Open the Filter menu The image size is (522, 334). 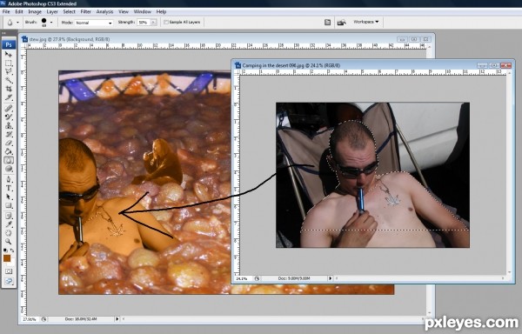[85, 11]
